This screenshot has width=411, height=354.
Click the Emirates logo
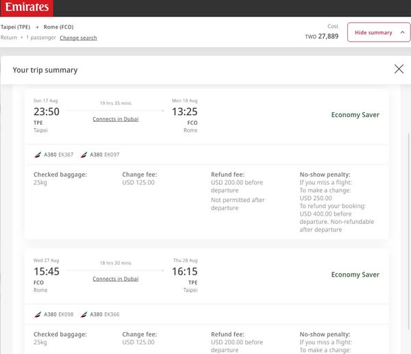tap(26, 8)
